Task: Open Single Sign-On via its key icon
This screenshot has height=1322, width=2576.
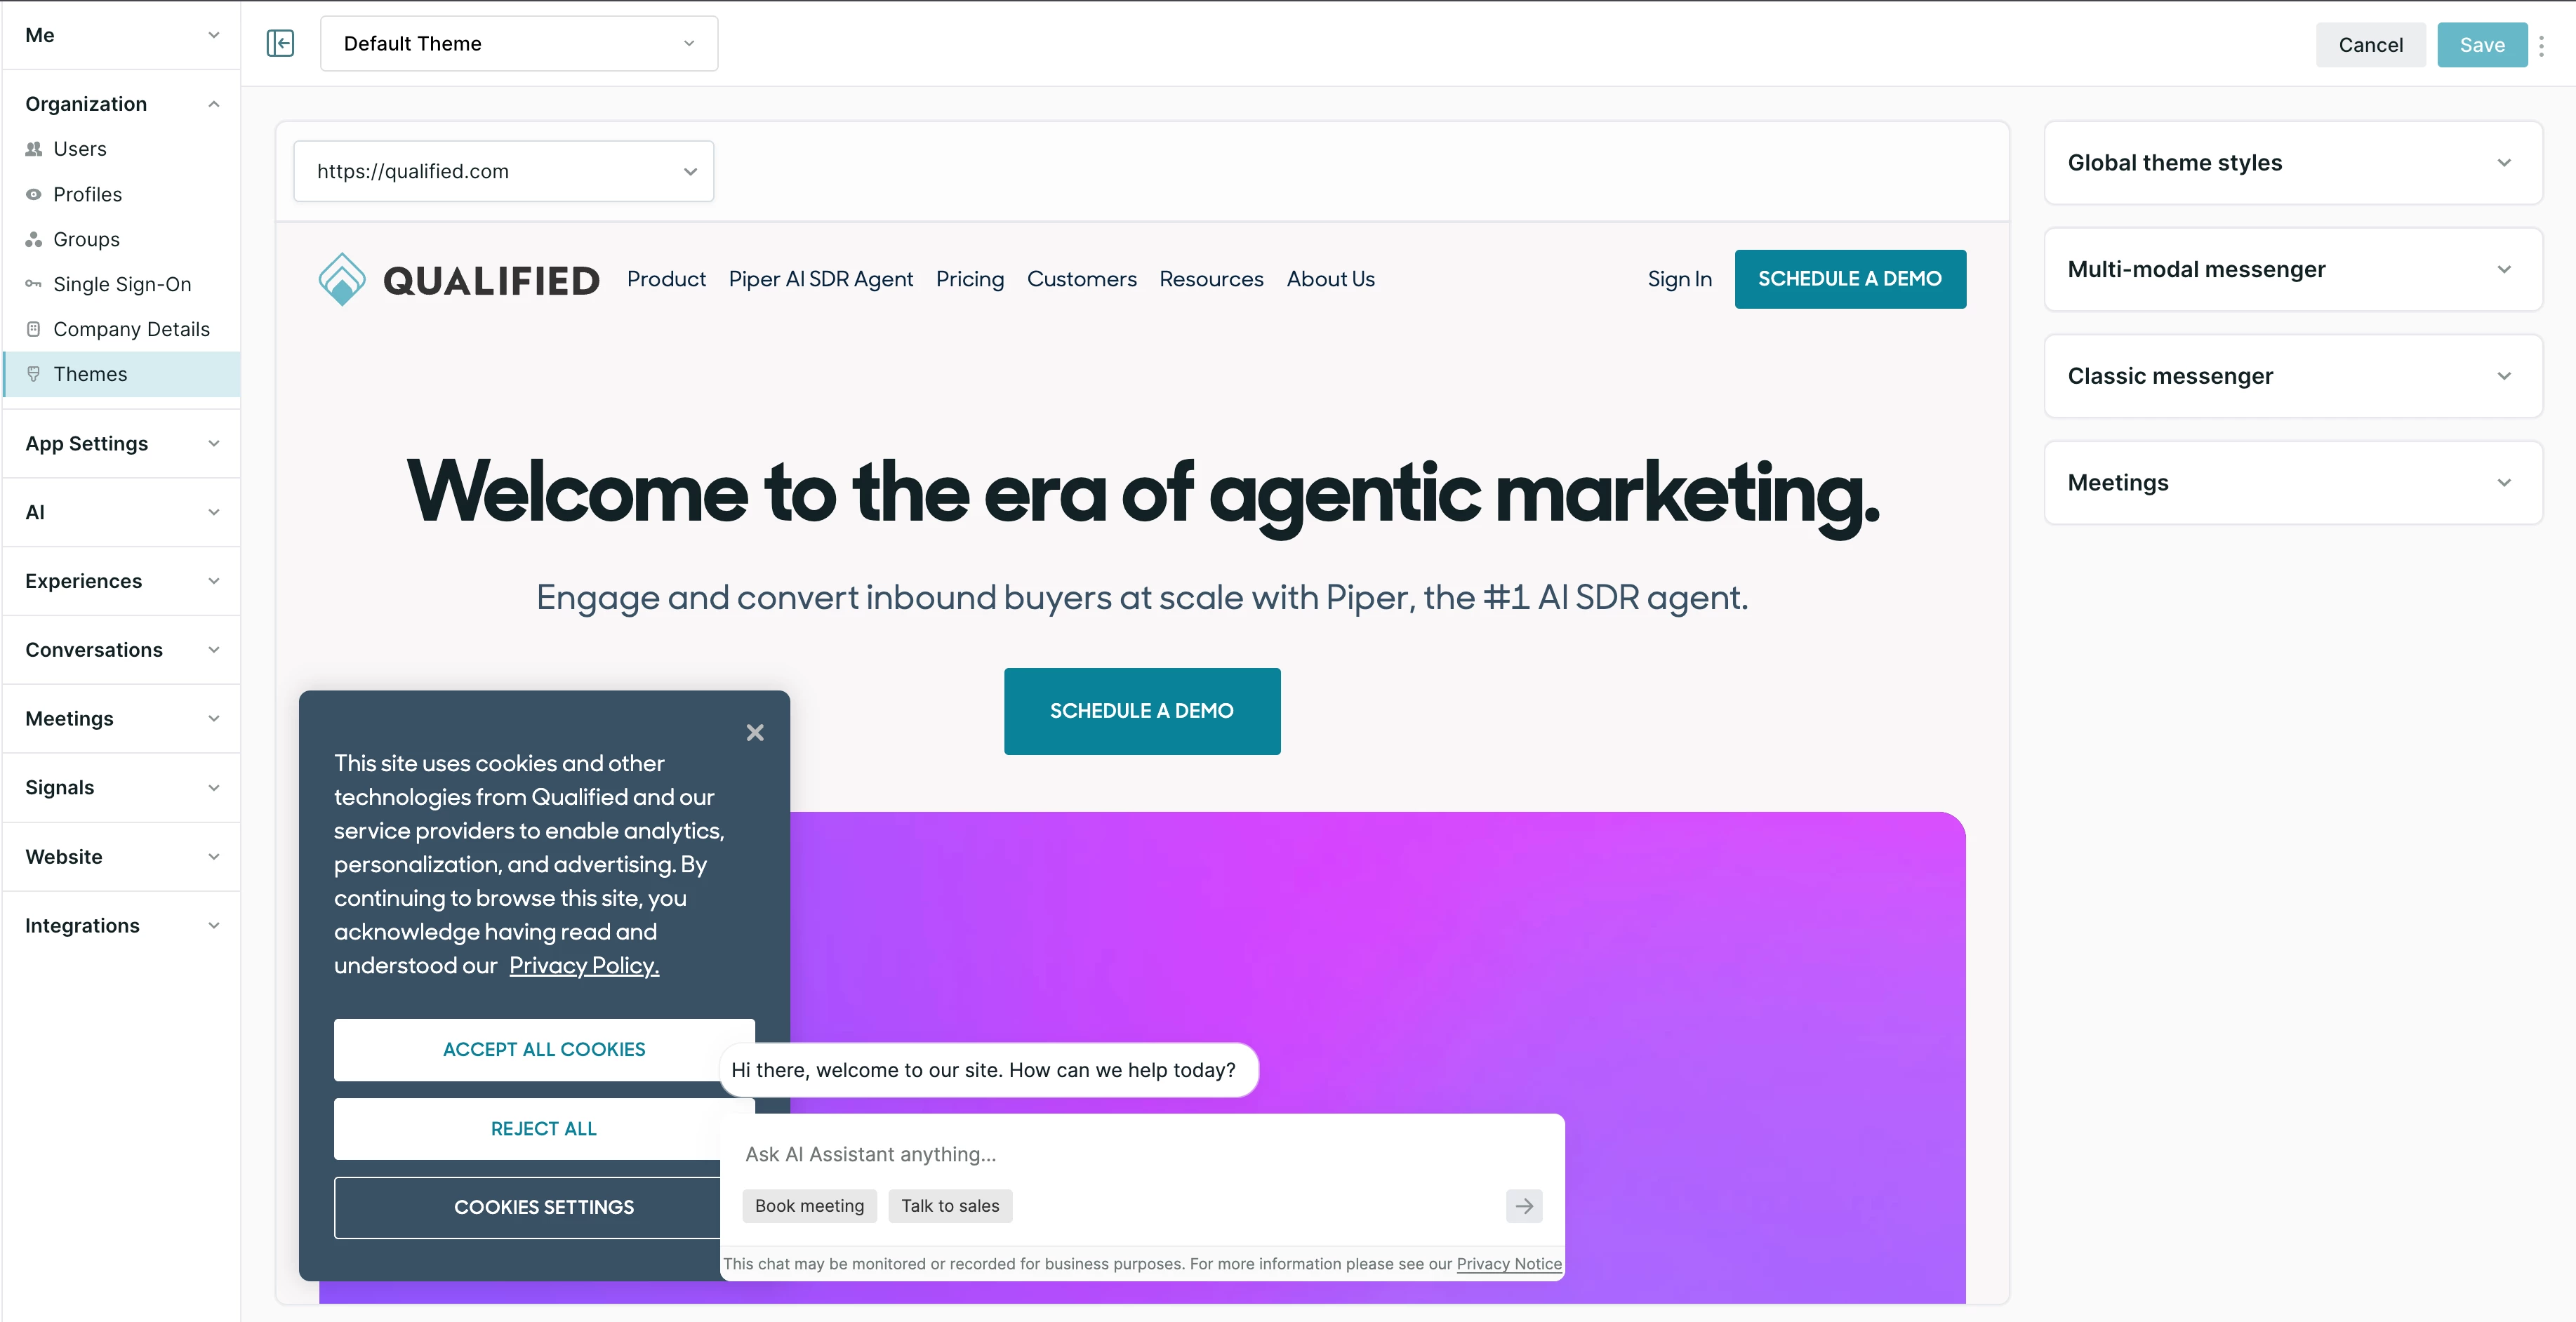Action: 34,284
